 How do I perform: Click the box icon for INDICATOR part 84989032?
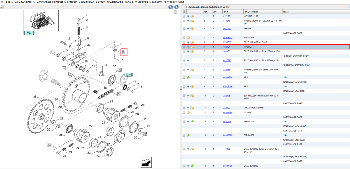[188, 38]
